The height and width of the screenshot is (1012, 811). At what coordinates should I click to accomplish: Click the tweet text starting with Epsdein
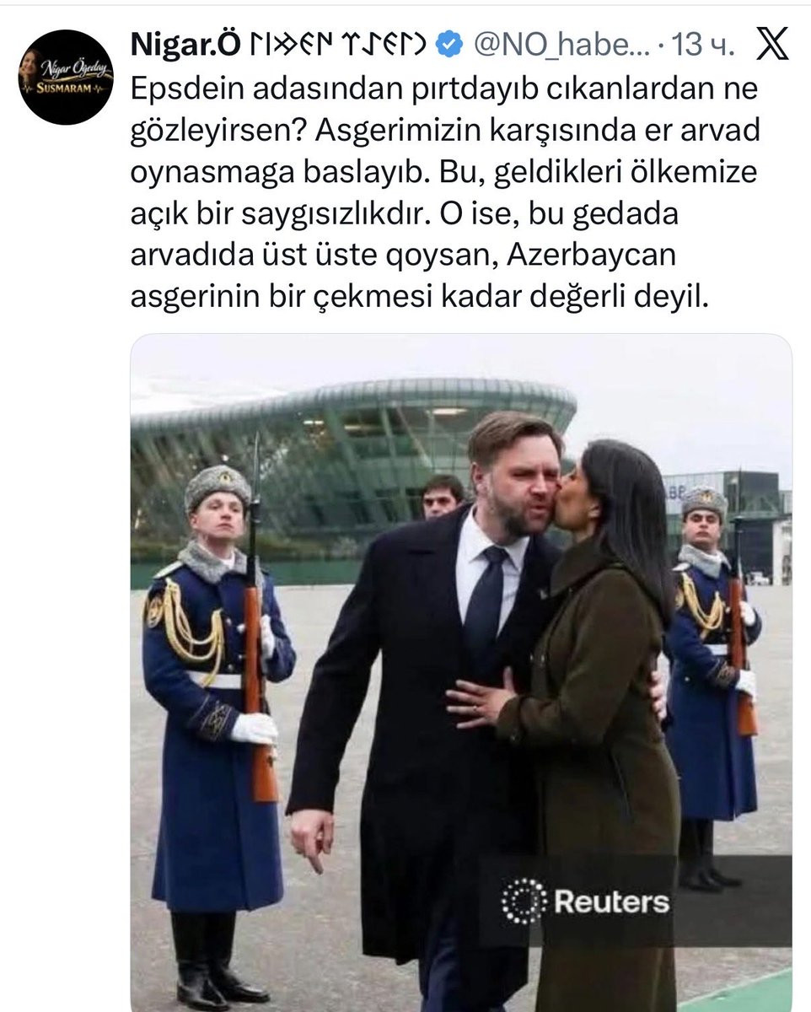[x=445, y=194]
